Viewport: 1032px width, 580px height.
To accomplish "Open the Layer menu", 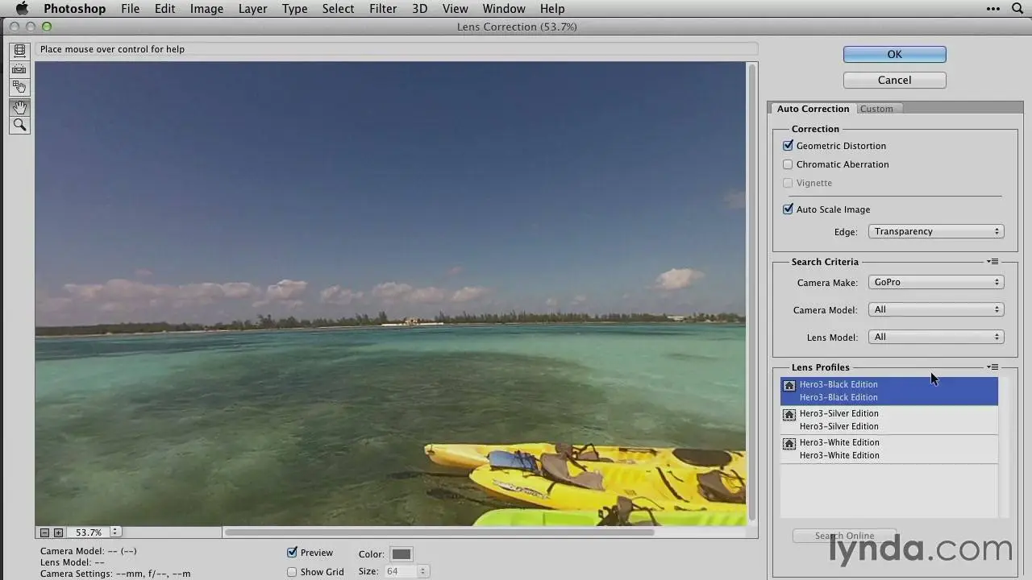I will click(x=252, y=9).
